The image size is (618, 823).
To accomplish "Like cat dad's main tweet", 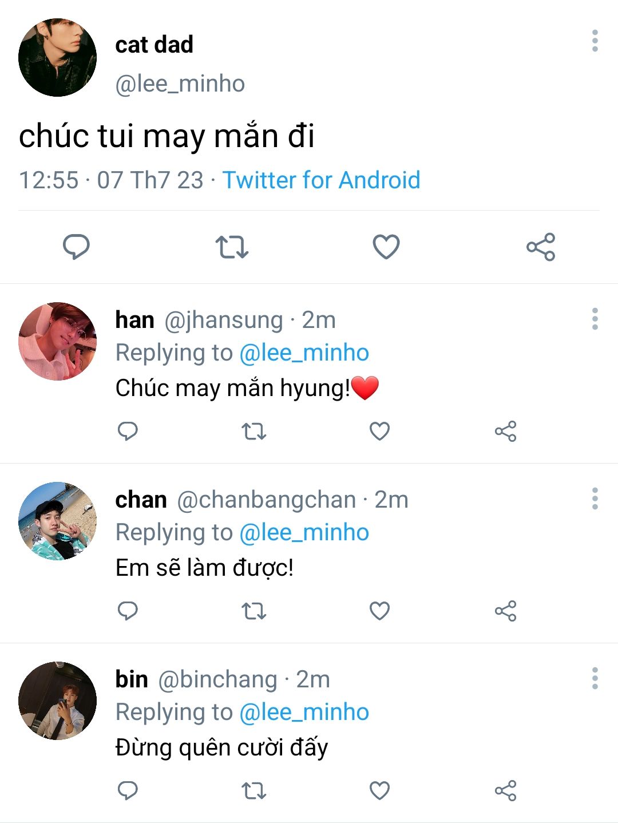I will [386, 247].
